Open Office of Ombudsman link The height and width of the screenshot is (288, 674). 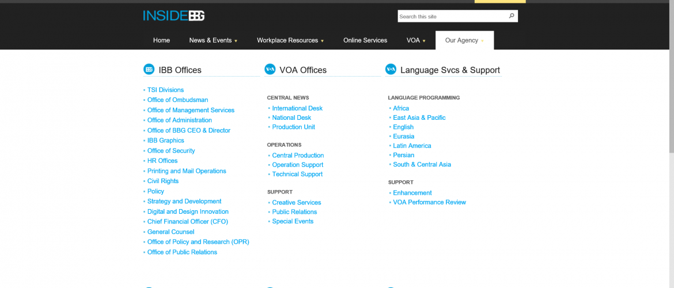177,100
